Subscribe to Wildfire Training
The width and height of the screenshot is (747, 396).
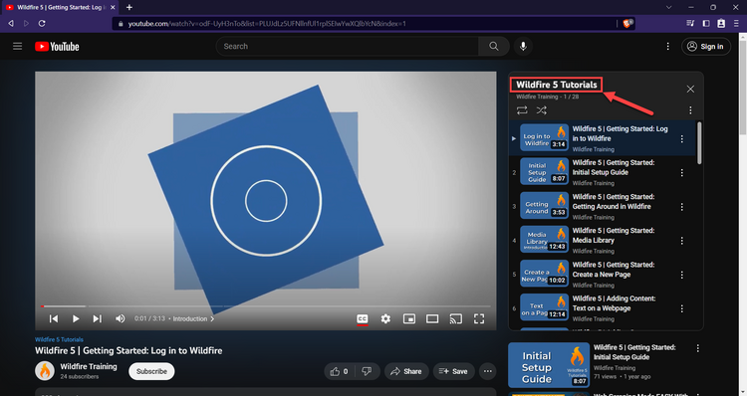[151, 371]
